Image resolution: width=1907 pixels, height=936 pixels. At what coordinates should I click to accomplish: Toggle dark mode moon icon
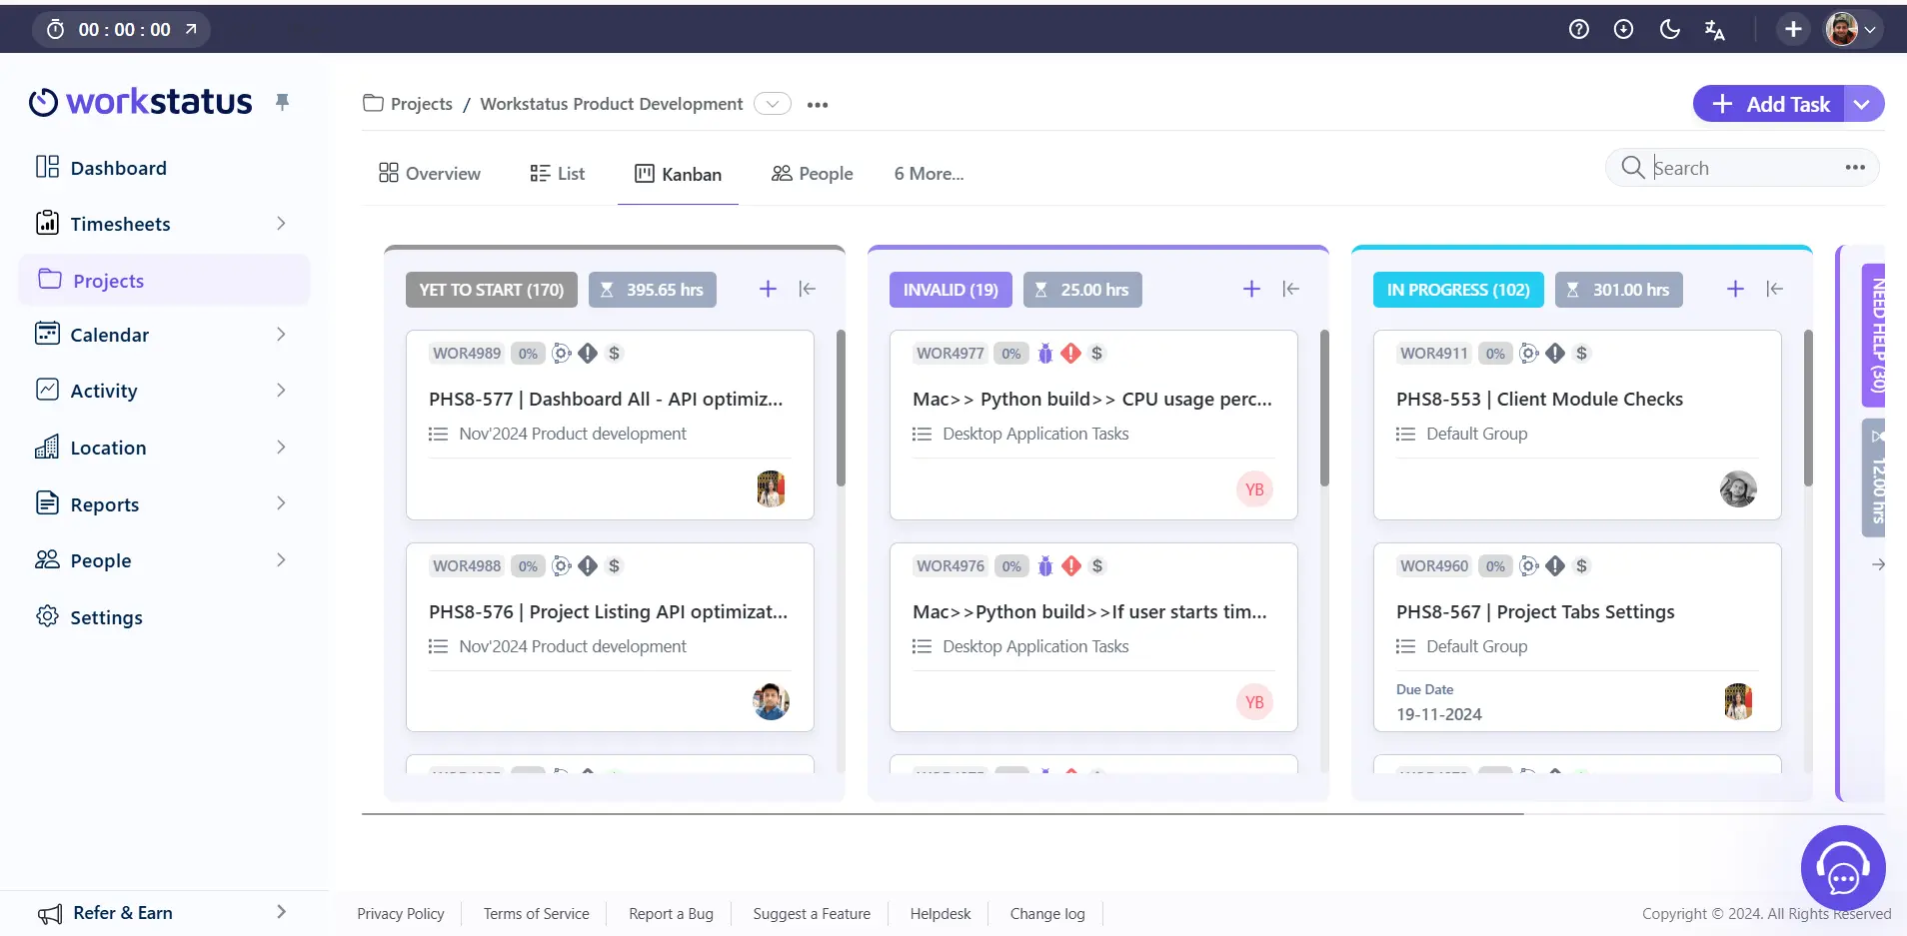[1669, 29]
